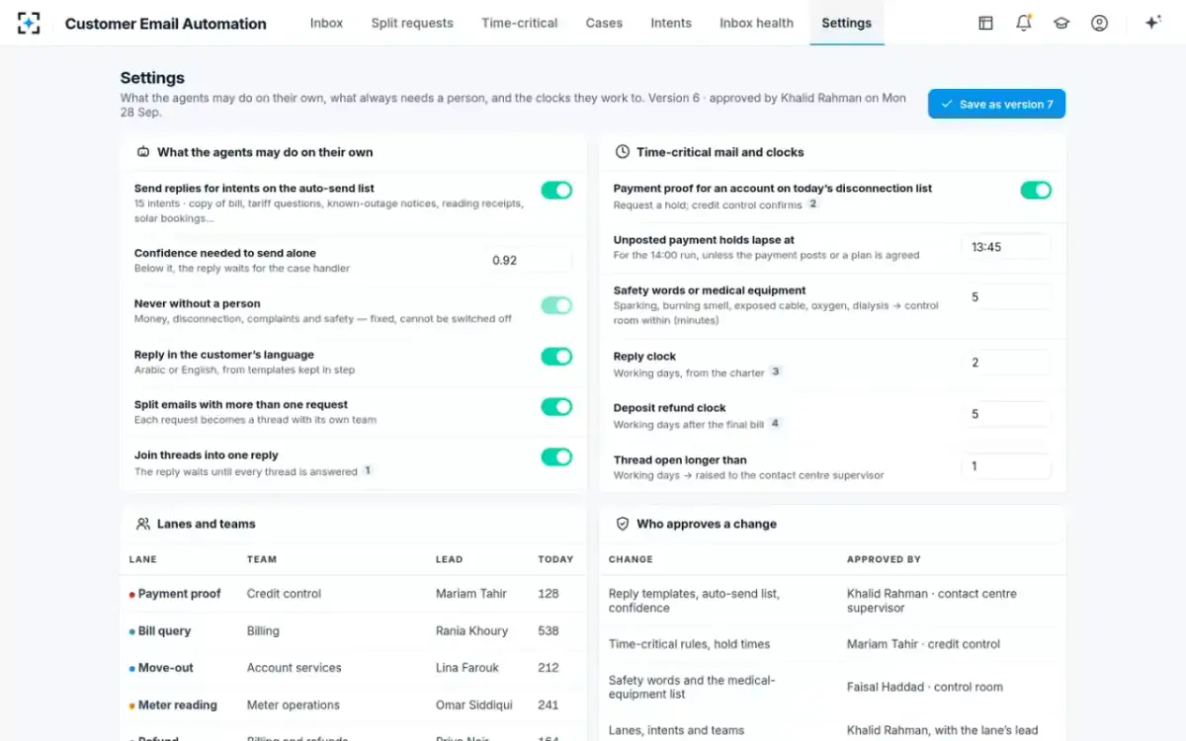This screenshot has width=1186, height=741.
Task: Click the LANE column header
Action: click(143, 559)
